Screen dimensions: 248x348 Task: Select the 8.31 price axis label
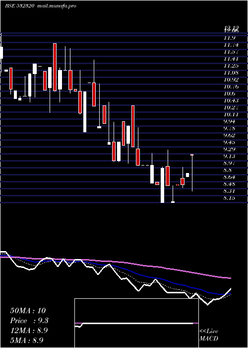pos(230,191)
